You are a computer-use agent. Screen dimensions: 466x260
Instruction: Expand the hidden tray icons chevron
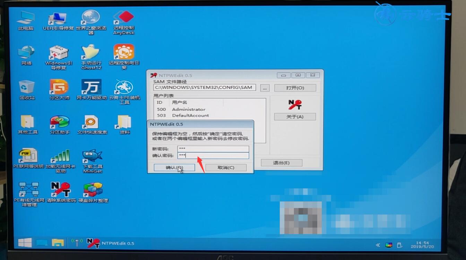(378, 245)
